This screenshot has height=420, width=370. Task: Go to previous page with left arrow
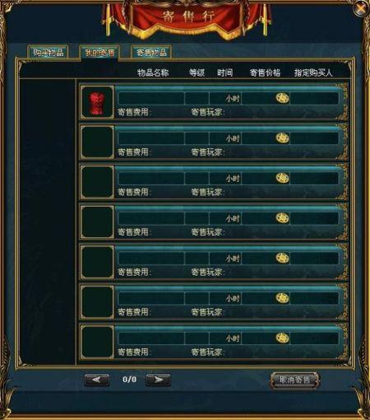click(x=97, y=380)
